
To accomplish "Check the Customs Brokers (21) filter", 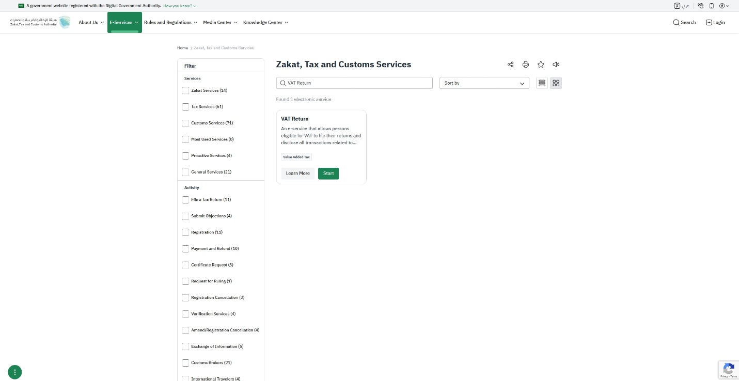I will click(x=185, y=363).
